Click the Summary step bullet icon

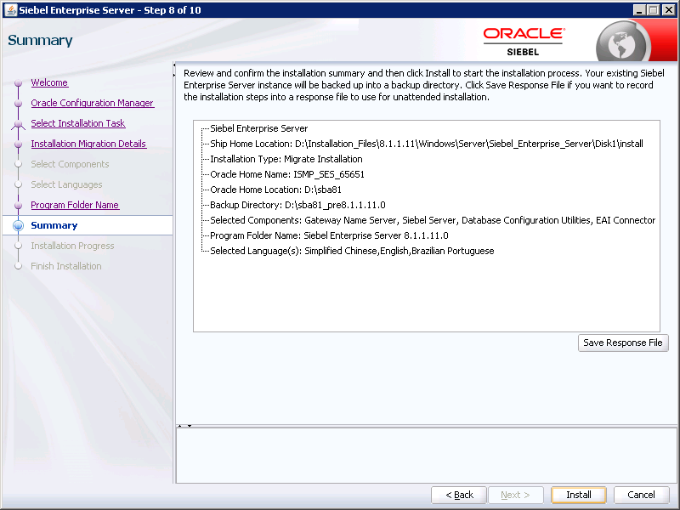[x=18, y=225]
